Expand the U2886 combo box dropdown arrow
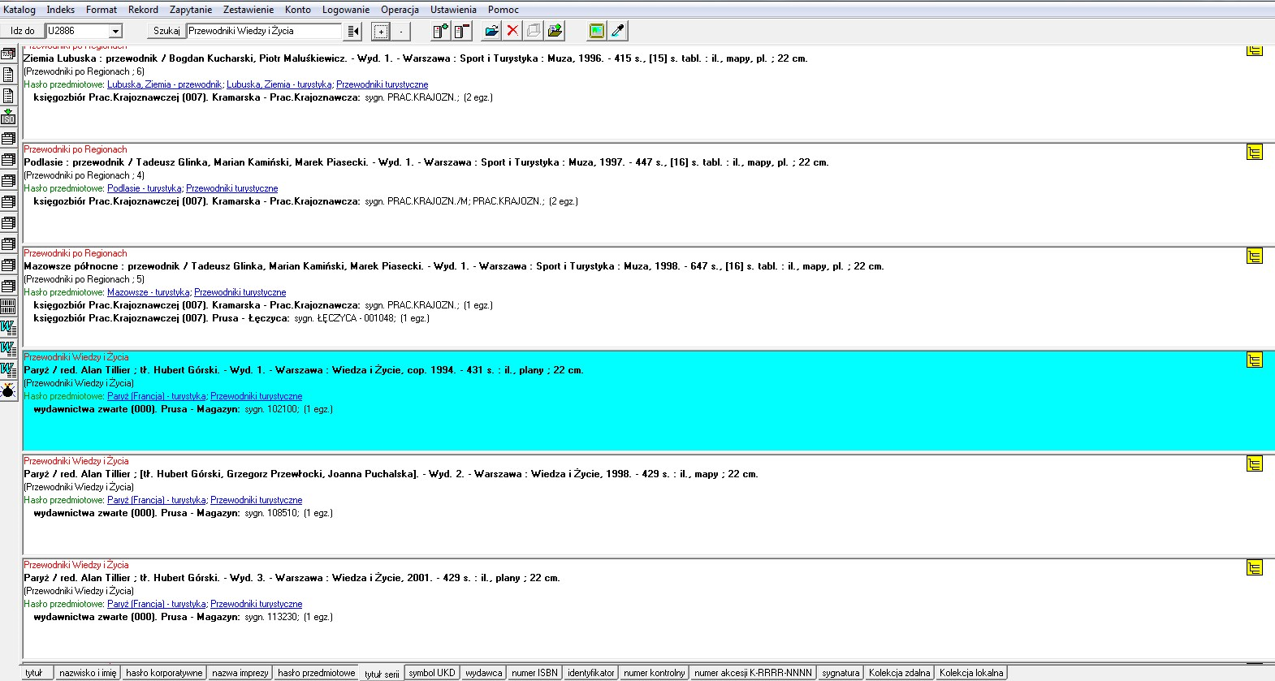 [115, 31]
